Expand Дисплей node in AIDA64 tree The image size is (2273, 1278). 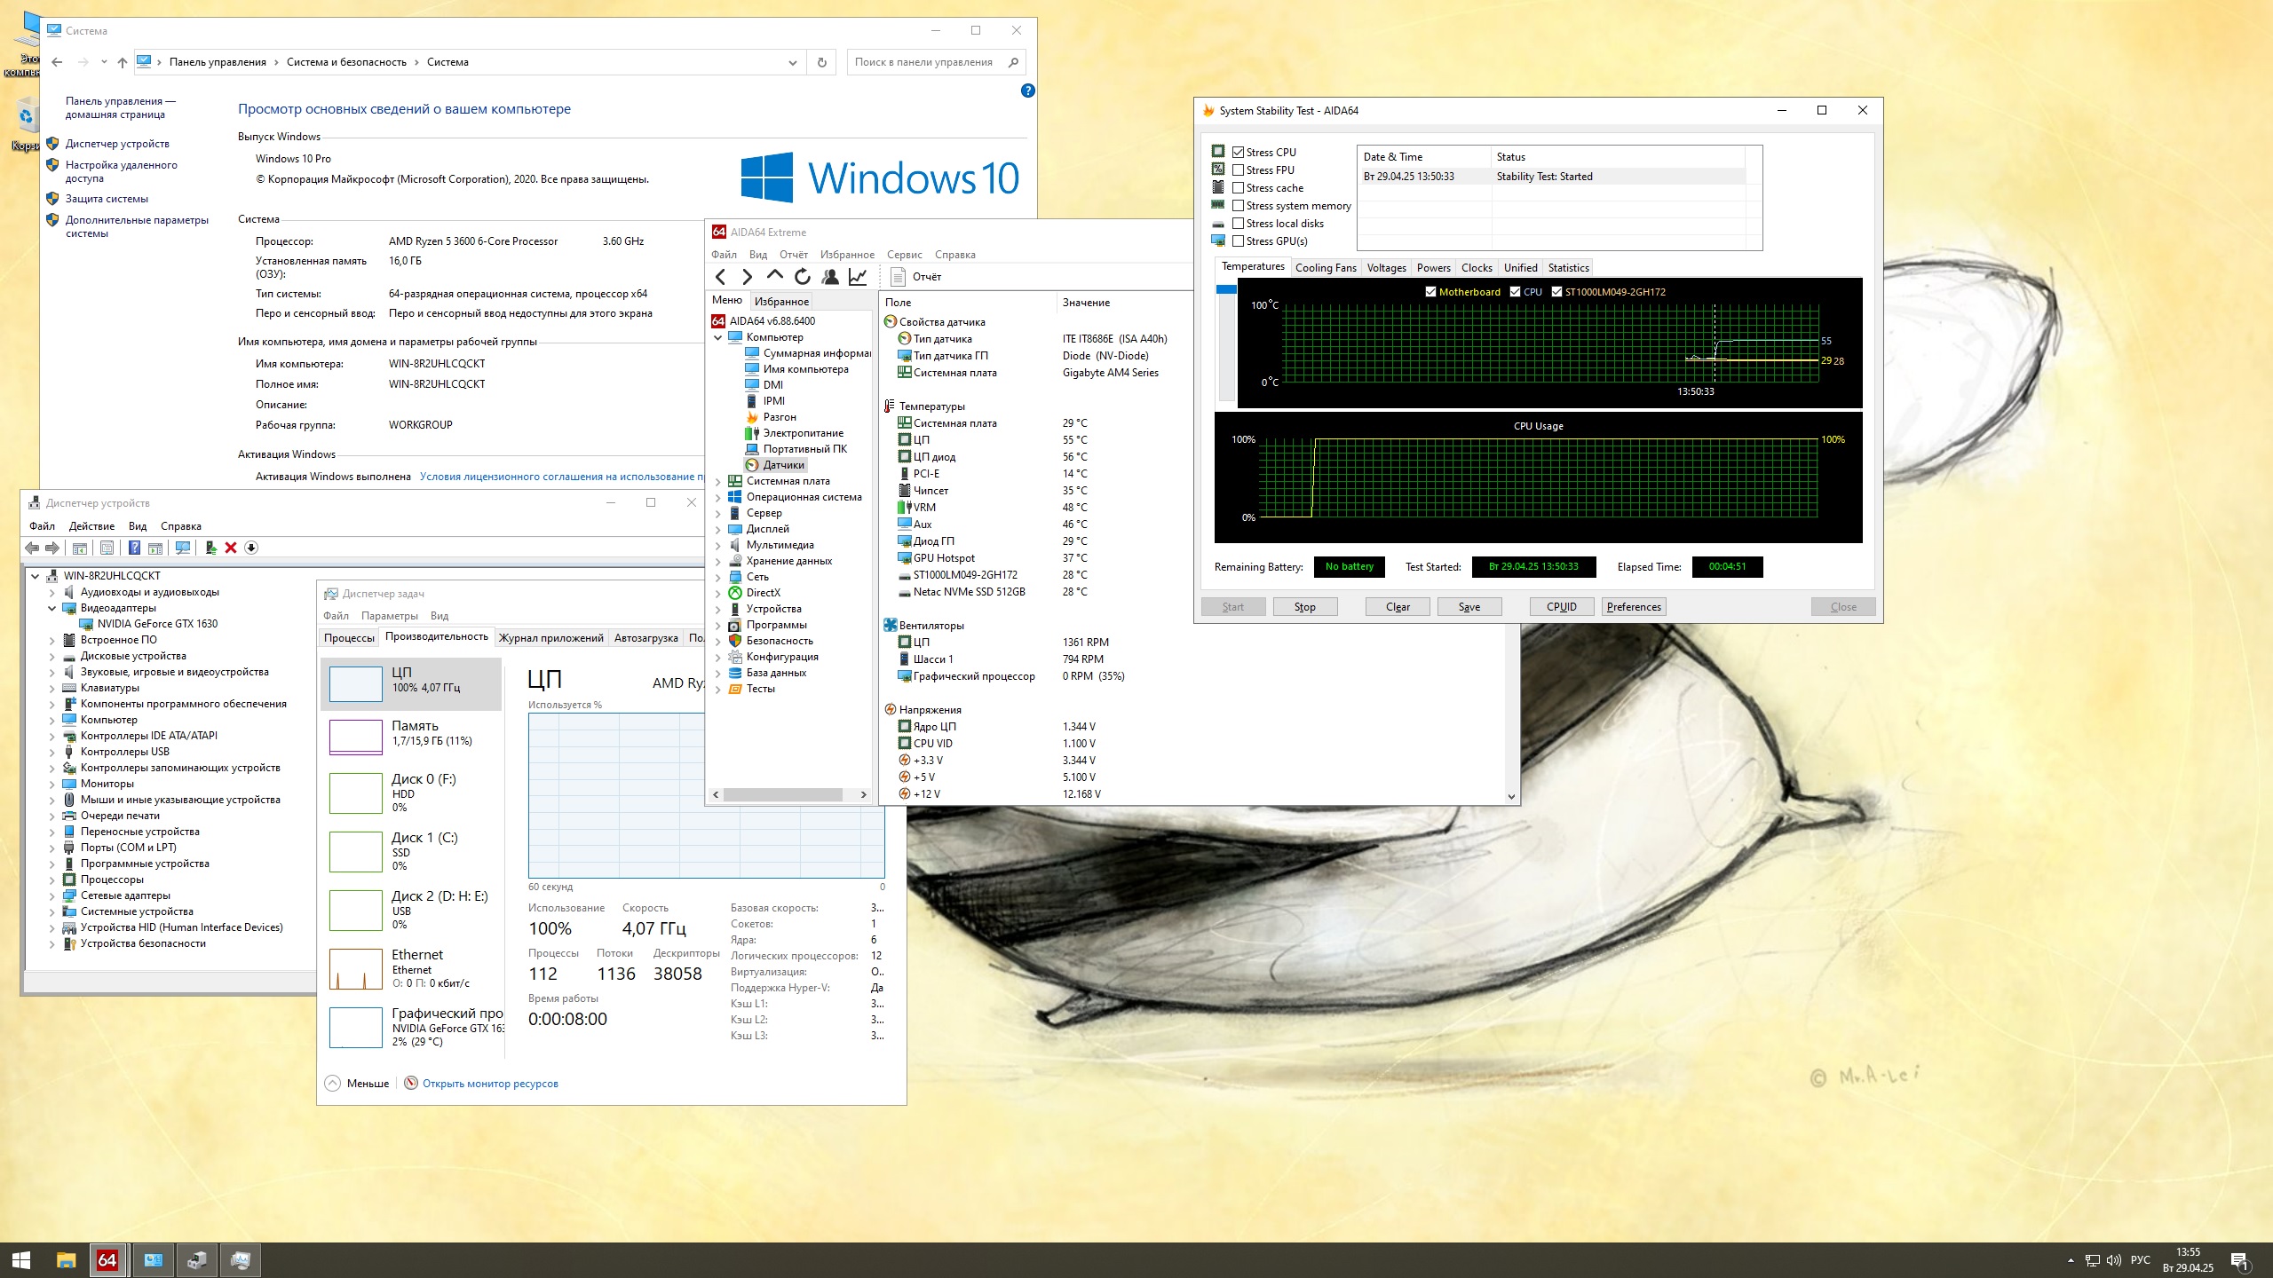(717, 529)
